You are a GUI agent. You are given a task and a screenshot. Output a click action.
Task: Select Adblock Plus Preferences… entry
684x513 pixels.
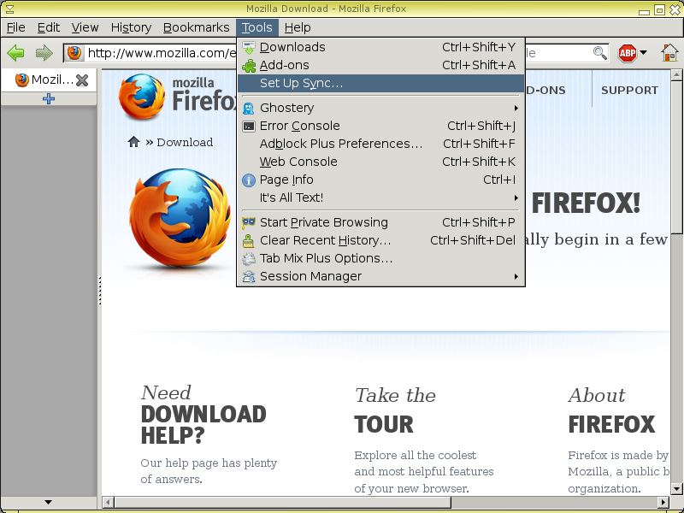pos(380,144)
